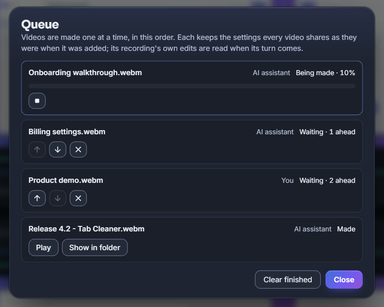Move Product demo.webm down in queue
The image size is (384, 307).
click(58, 198)
